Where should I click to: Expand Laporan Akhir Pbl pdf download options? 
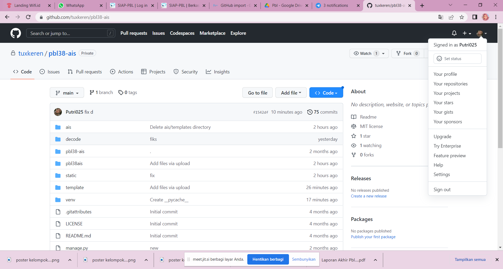click(375, 260)
